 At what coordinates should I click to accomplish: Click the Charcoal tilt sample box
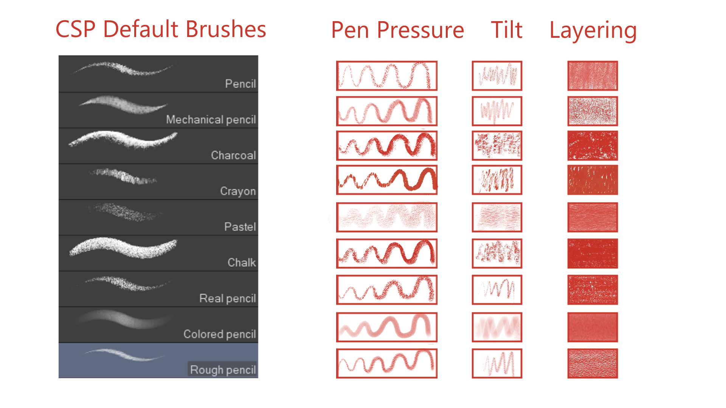pos(497,145)
